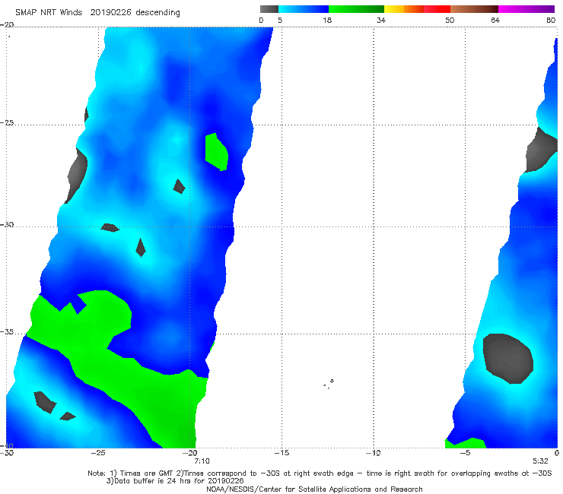The image size is (563, 494).
Task: Click the blue segment of the color bar
Action: pos(304,9)
